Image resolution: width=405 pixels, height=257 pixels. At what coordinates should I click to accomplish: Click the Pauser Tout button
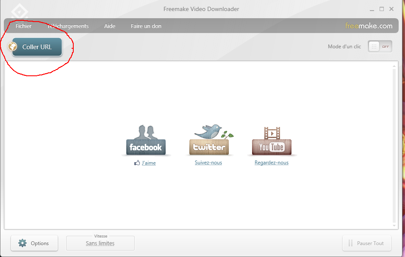(367, 243)
